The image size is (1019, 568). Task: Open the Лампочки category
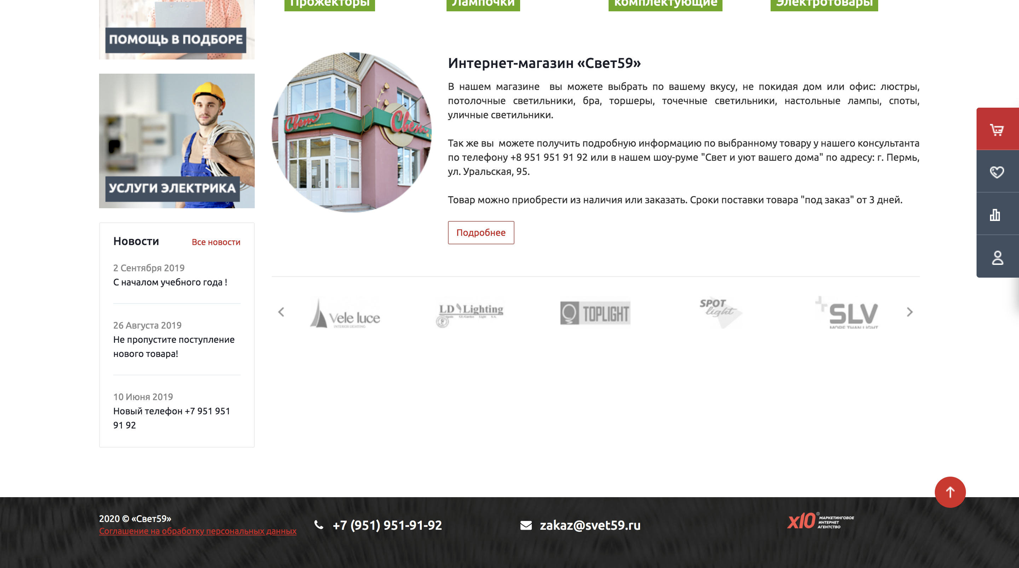click(483, 4)
